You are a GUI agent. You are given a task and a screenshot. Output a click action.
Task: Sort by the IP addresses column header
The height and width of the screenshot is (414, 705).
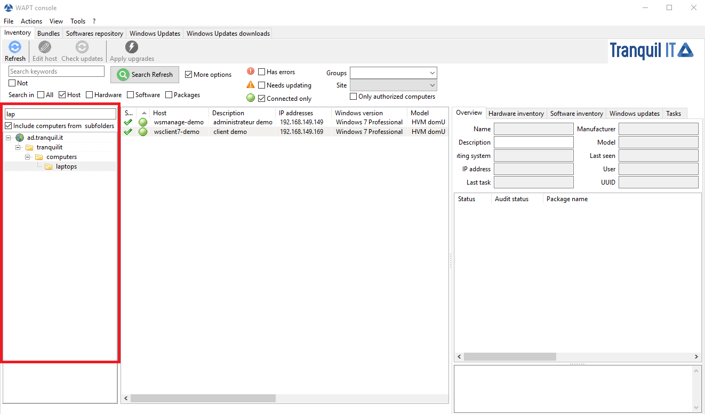(x=304, y=113)
